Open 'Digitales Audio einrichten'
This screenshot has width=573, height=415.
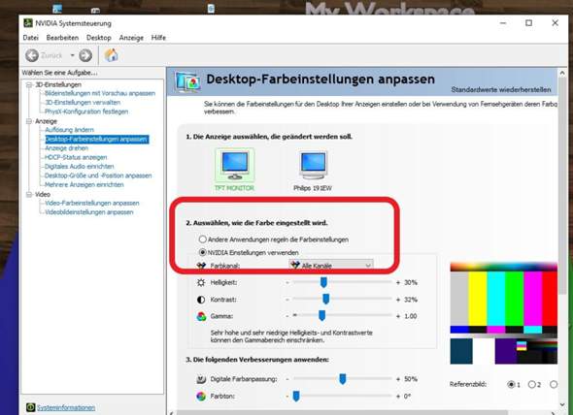pyautogui.click(x=79, y=167)
